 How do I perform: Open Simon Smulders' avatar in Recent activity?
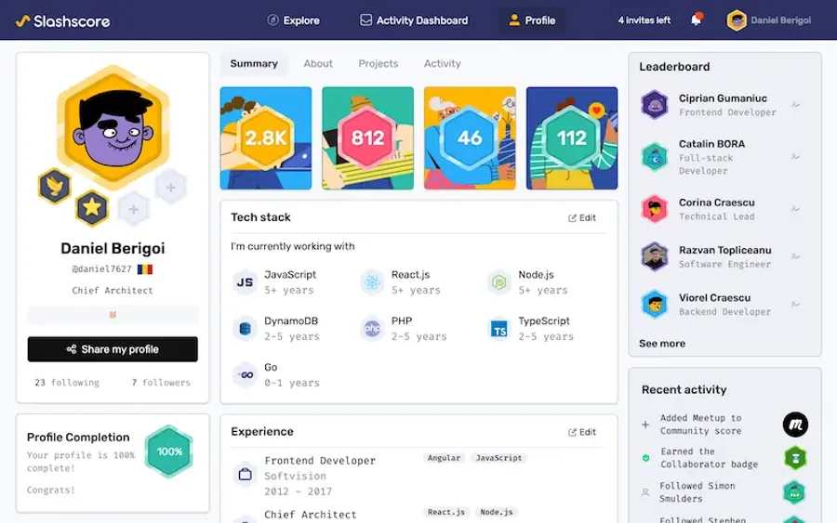(x=794, y=492)
